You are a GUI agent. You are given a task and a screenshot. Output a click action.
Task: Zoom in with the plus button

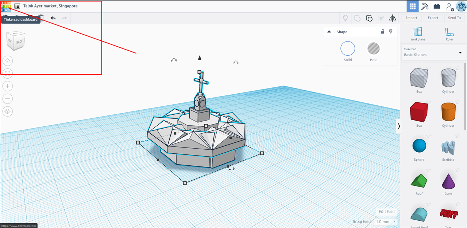point(8,86)
